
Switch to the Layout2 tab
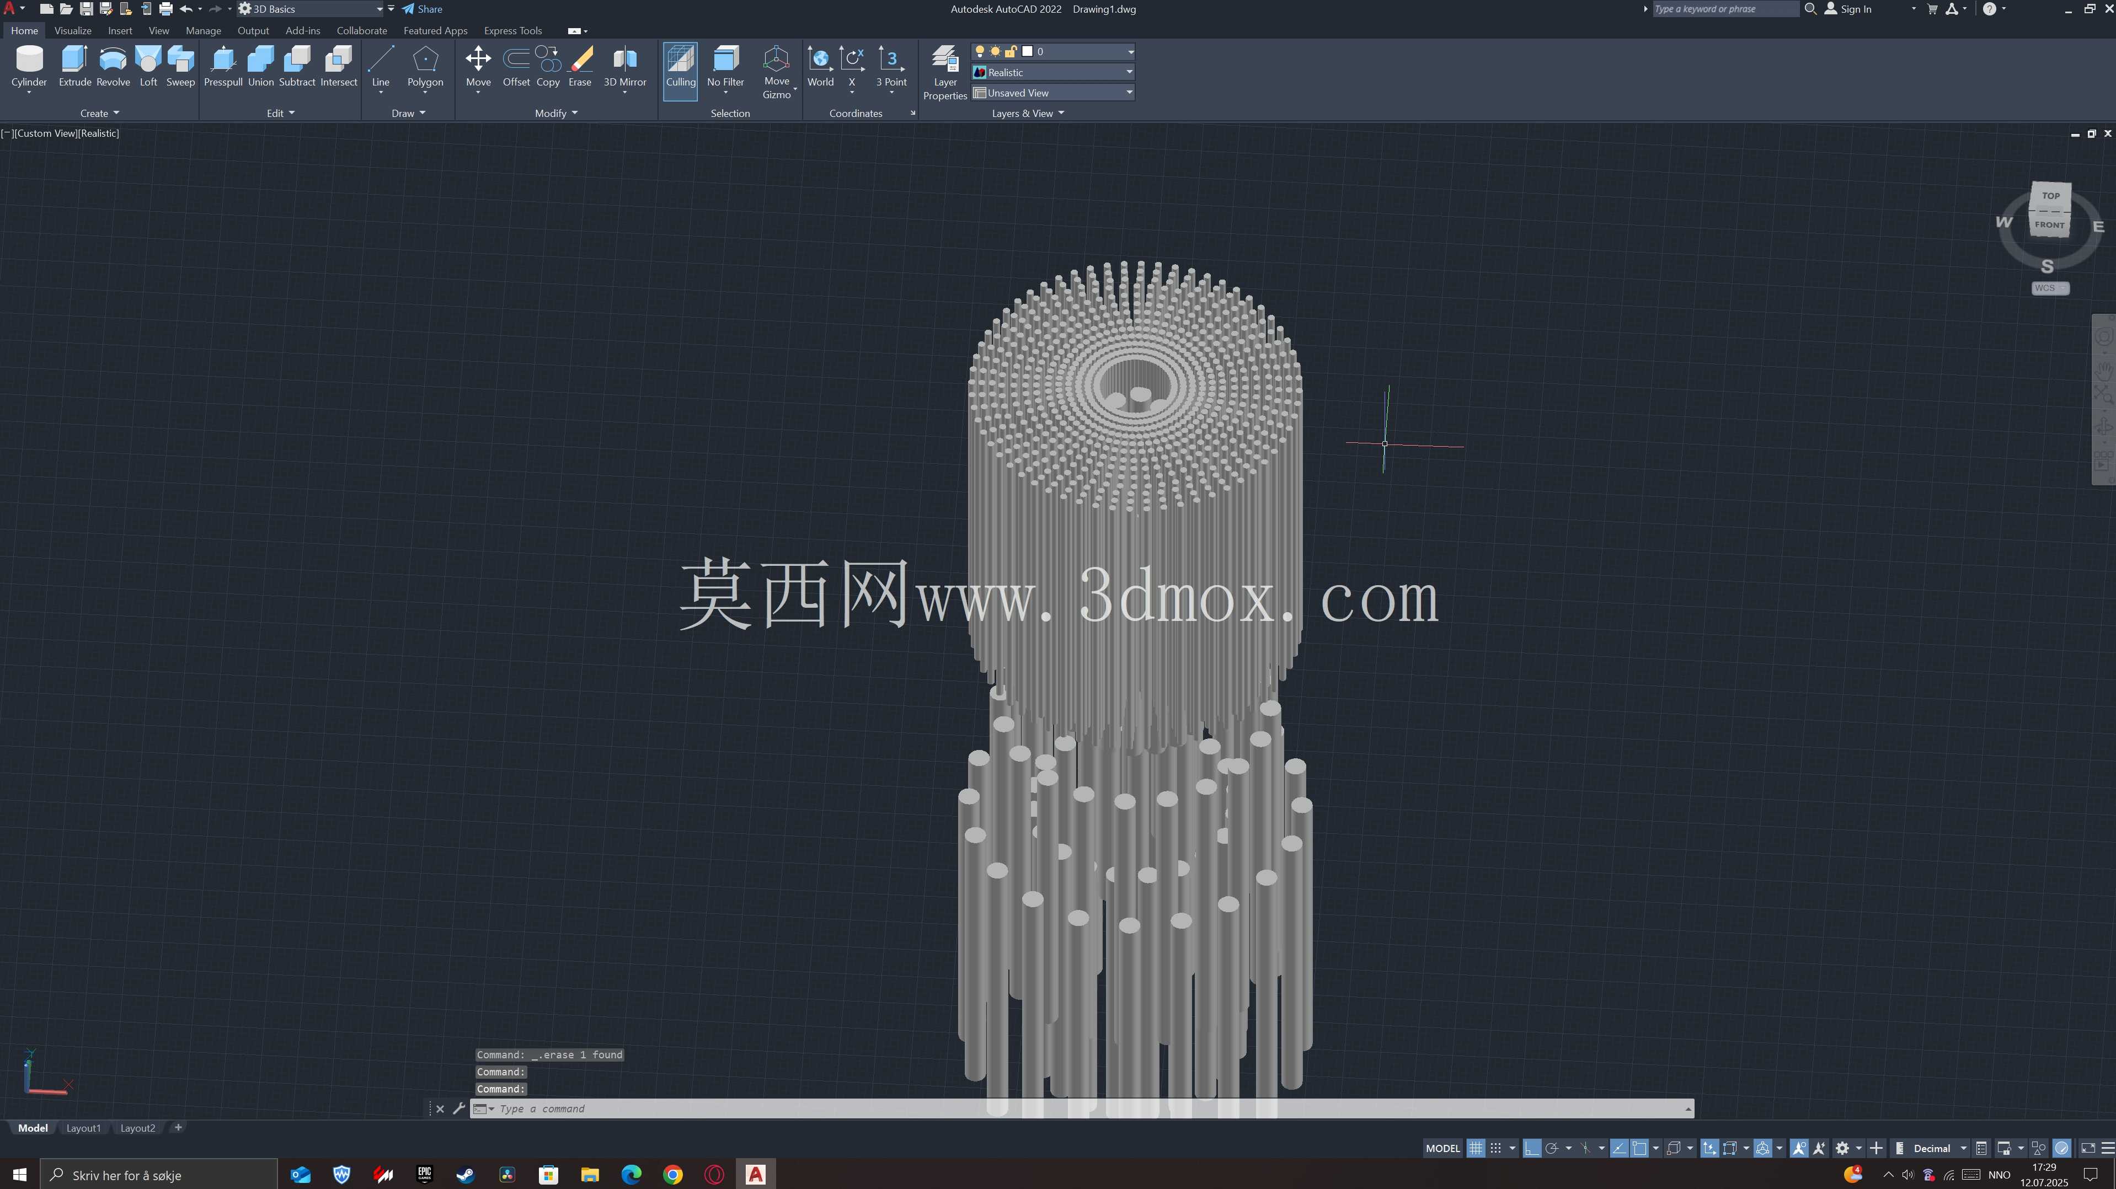coord(137,1127)
